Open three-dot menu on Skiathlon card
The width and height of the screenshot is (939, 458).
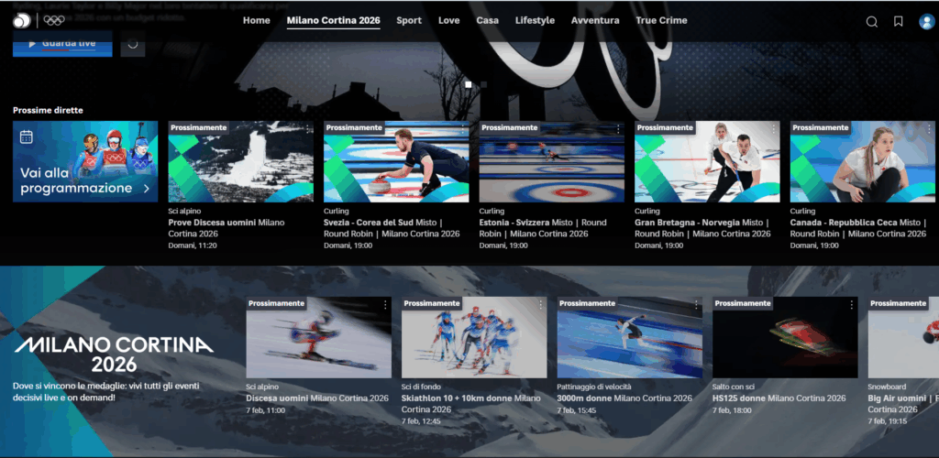pos(540,304)
